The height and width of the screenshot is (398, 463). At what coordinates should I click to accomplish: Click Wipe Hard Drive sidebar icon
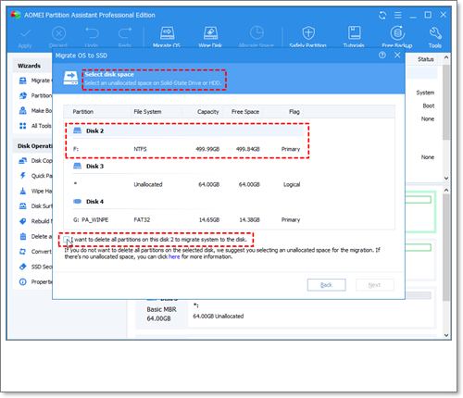coord(23,191)
